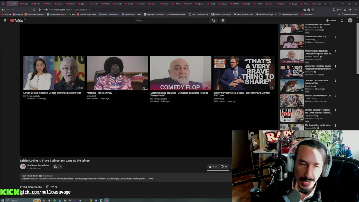This screenshot has height=202, width=359.
Task: Play end-screen Jimmy Carr video thumbnail
Action: pos(244,73)
